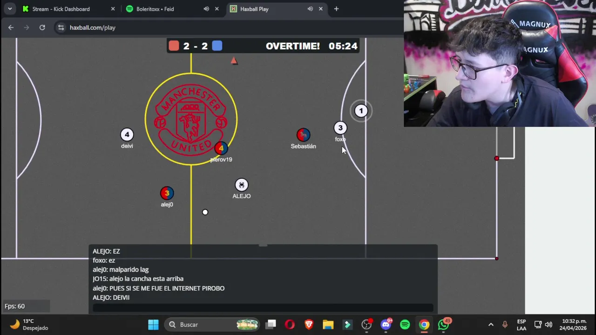Viewport: 596px width, 335px height.
Task: Click the Buscar taskbar search box
Action: (x=213, y=324)
